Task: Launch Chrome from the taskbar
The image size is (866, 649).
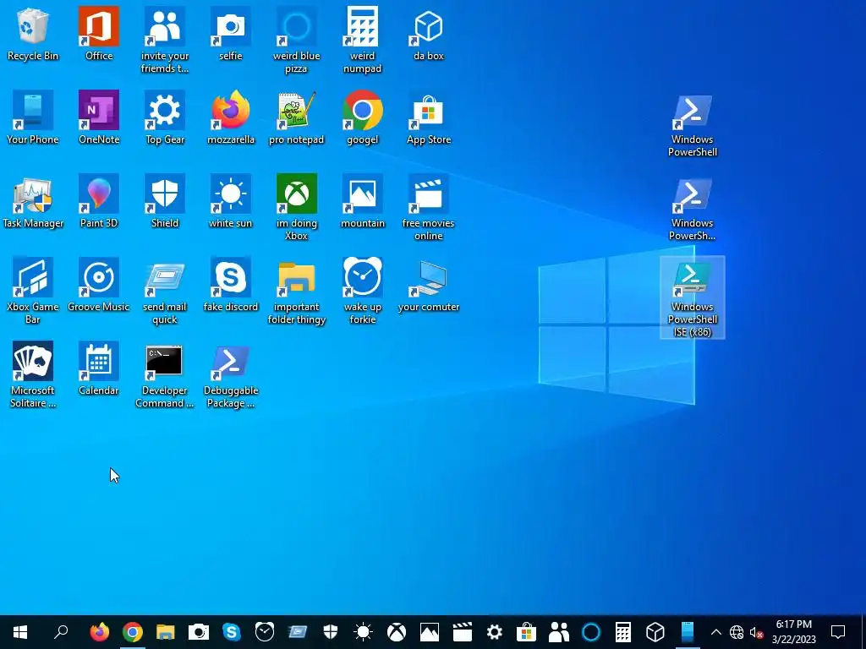Action: [133, 632]
